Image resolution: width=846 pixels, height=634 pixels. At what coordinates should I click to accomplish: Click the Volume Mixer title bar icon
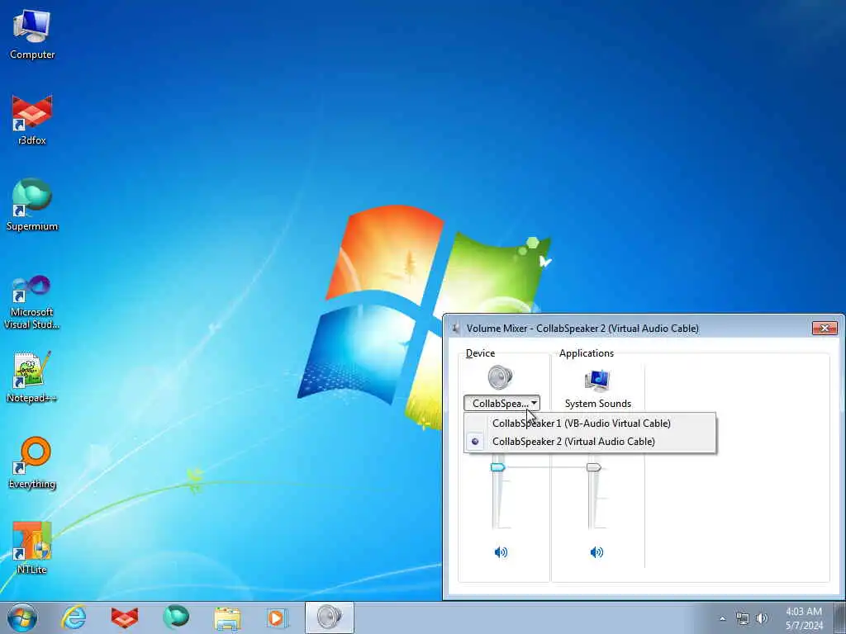[x=456, y=329]
